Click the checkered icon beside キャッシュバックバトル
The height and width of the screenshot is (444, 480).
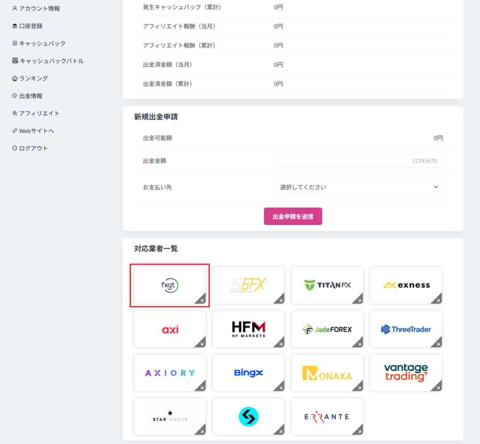15,61
